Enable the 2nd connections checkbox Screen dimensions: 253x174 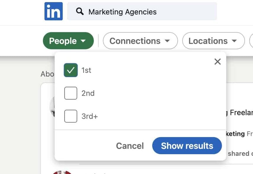(x=71, y=93)
